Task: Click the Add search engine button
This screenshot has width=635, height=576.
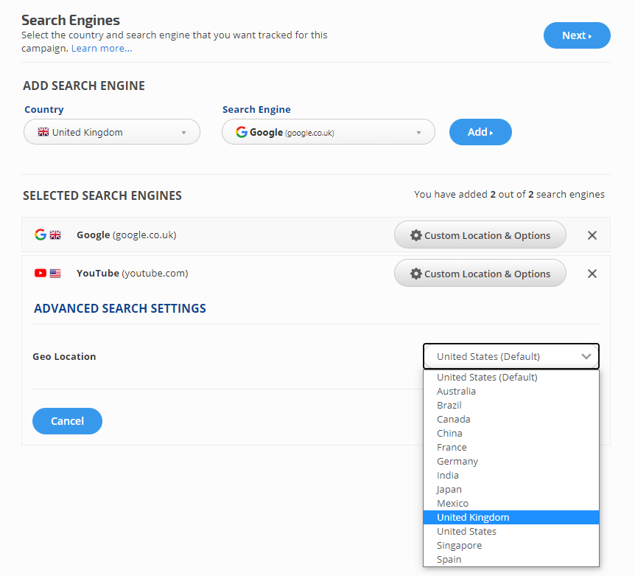Action: [x=480, y=132]
